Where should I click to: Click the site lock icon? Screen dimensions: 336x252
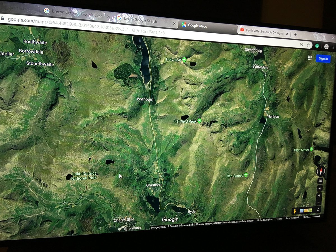pyautogui.click(x=2, y=18)
